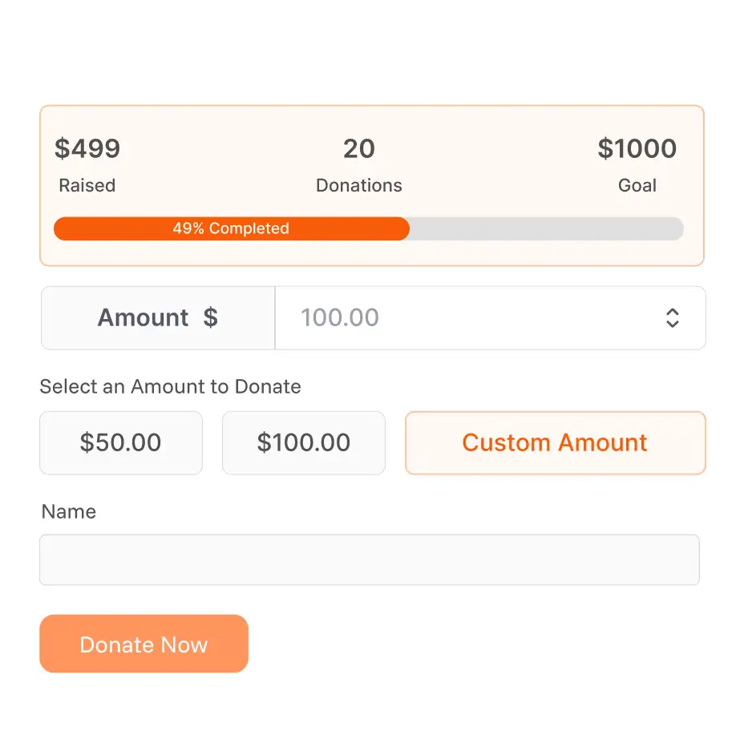Click the Raised caption text
Screen dimensions: 740x735
87,186
